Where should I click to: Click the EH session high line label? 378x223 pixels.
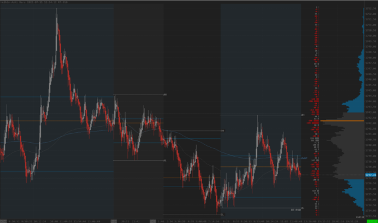tap(222, 131)
